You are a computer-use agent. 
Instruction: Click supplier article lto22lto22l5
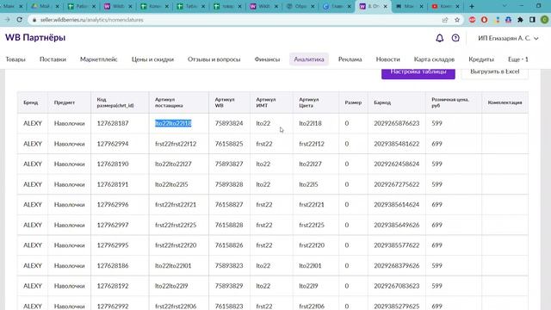(x=171, y=184)
